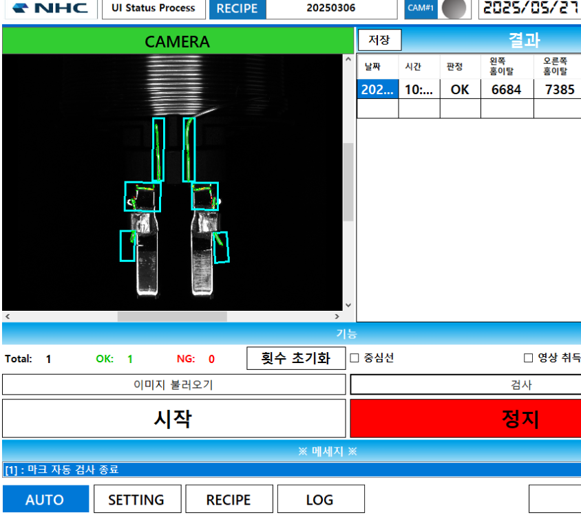Viewport: 581px width, 515px height.
Task: Toggle the 영상 취득 checkbox
Action: [x=529, y=358]
